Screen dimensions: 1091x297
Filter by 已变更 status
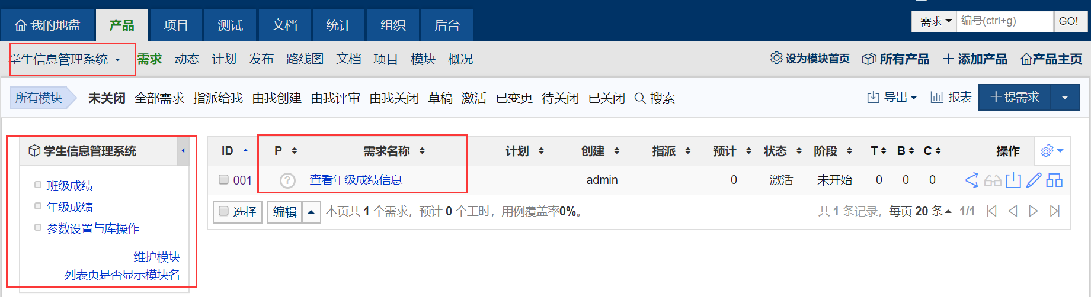click(x=514, y=98)
